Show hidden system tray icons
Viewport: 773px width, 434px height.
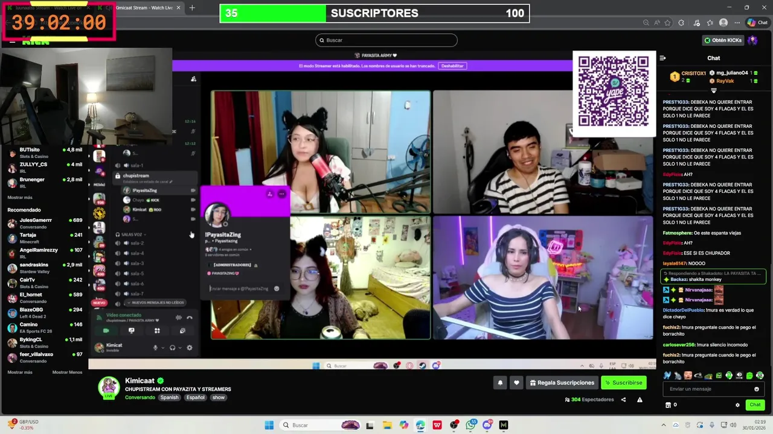point(663,425)
